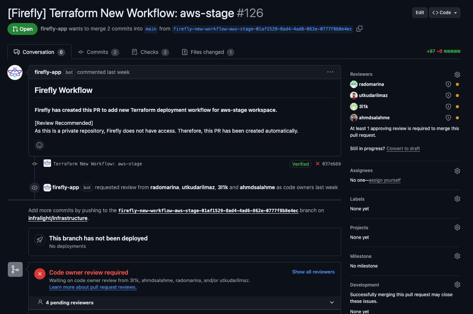Click radomarina's avatar in Reviewers
The height and width of the screenshot is (314, 473).
[x=354, y=84]
